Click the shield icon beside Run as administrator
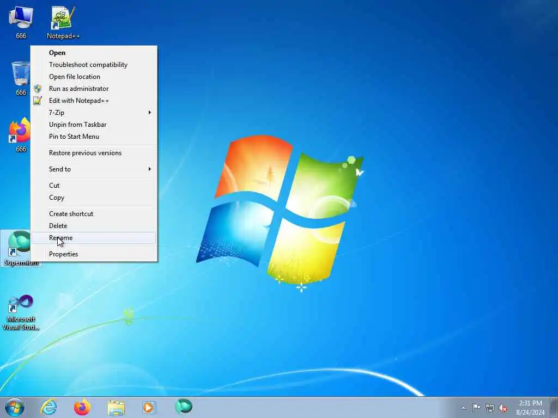 tap(38, 89)
